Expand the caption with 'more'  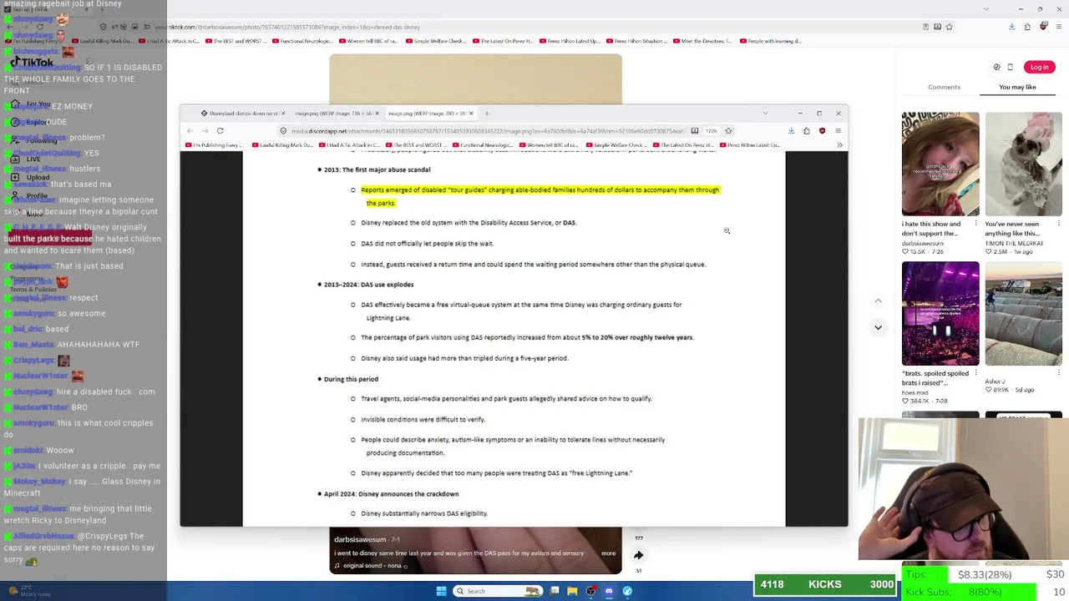[x=608, y=553]
